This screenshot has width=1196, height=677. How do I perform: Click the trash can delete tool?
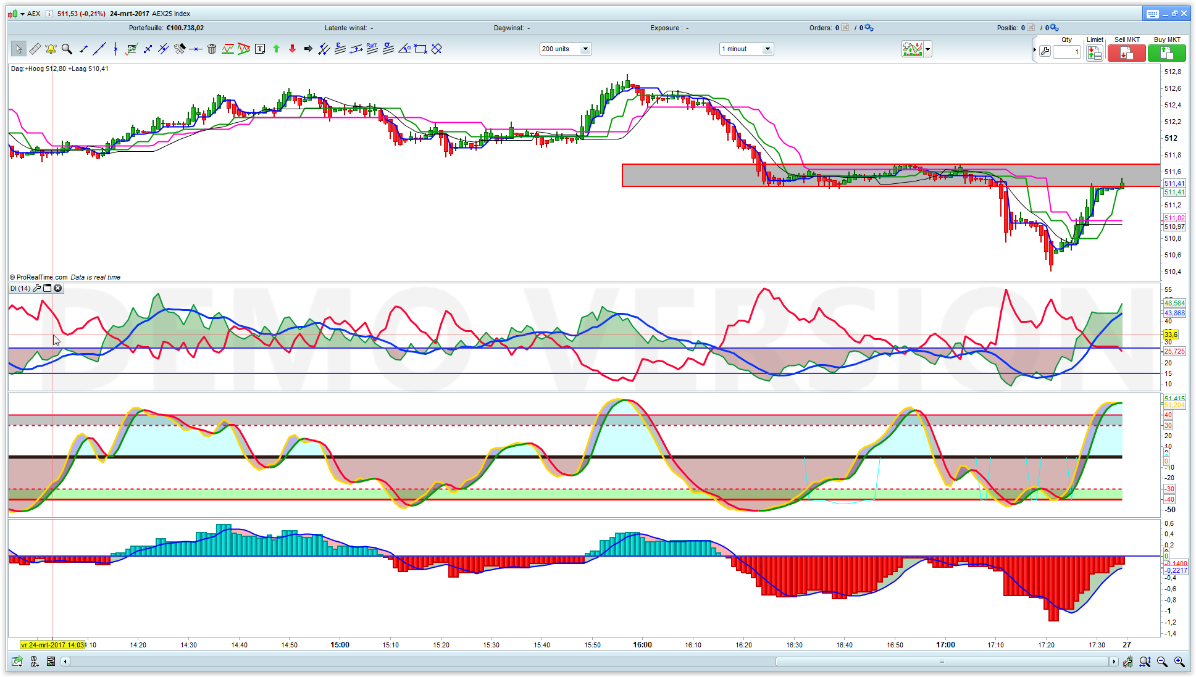click(212, 49)
